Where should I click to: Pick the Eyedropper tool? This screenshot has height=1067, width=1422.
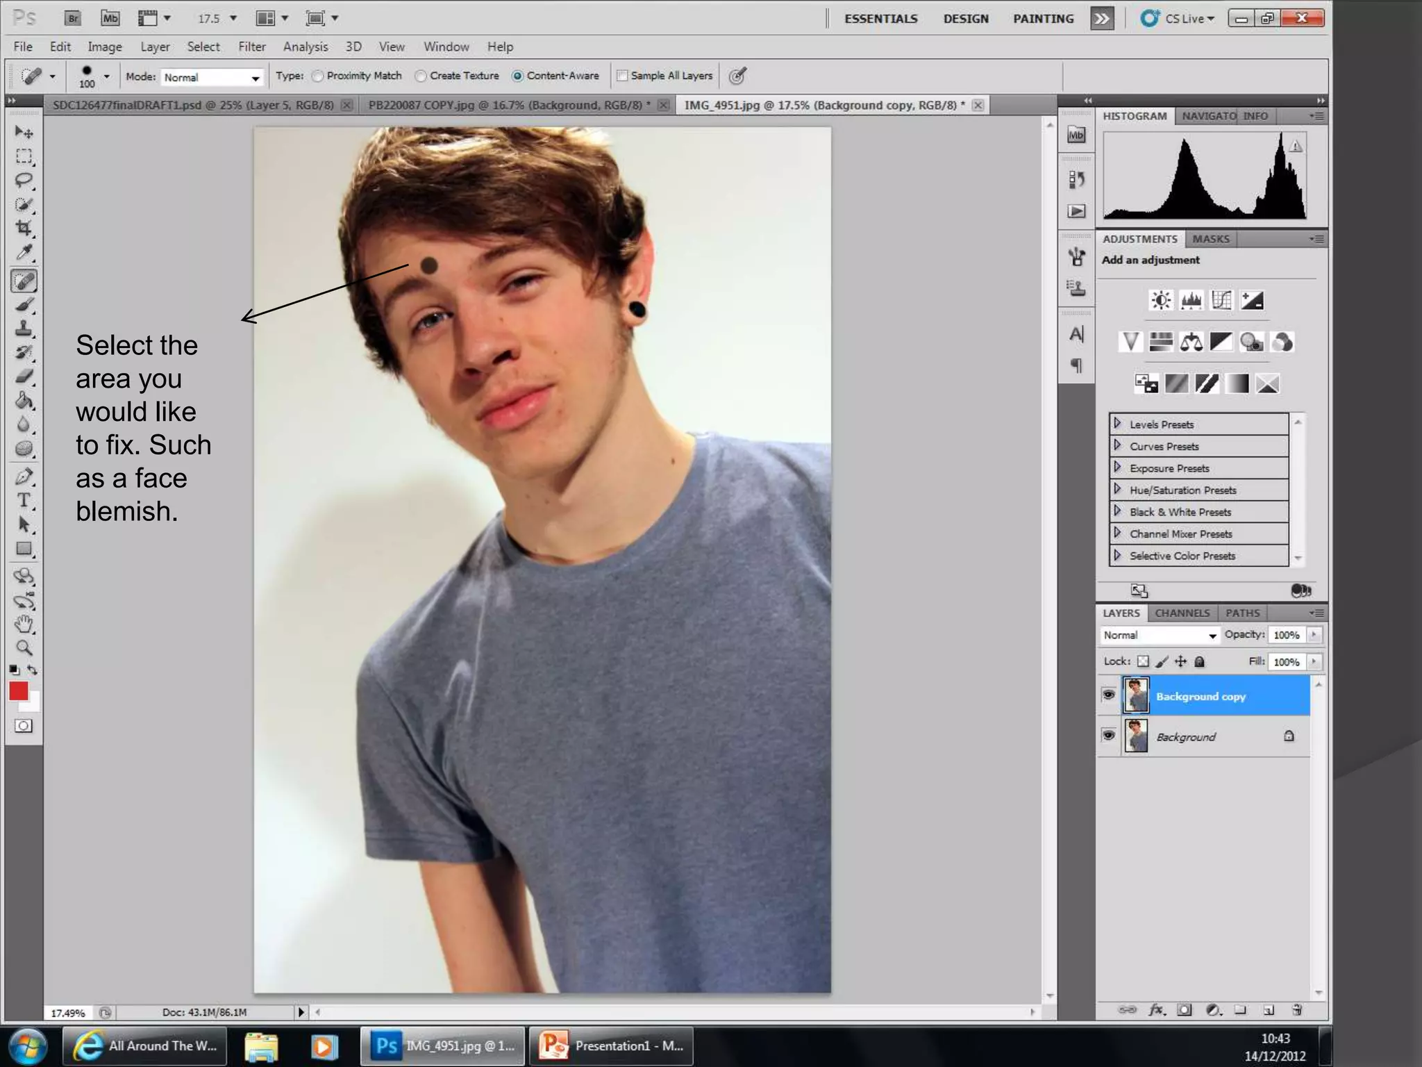pyautogui.click(x=24, y=253)
